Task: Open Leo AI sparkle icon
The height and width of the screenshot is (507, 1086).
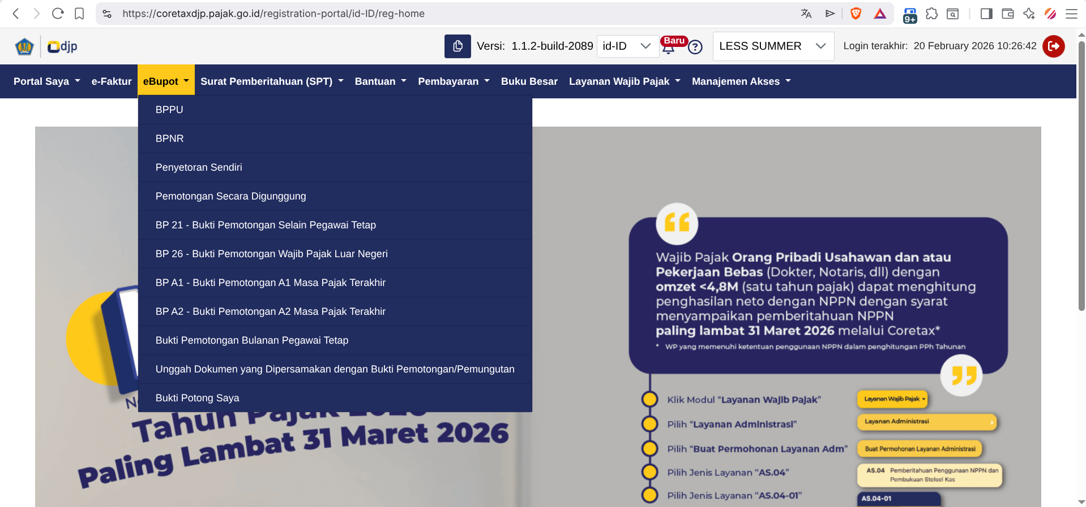Action: tap(1029, 14)
